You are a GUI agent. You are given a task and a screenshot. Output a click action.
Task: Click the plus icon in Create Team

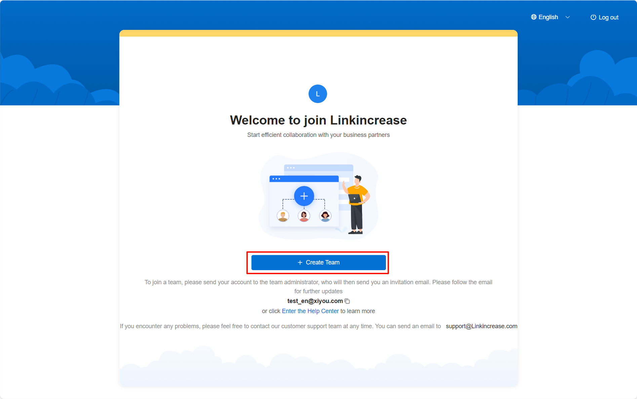click(x=300, y=262)
